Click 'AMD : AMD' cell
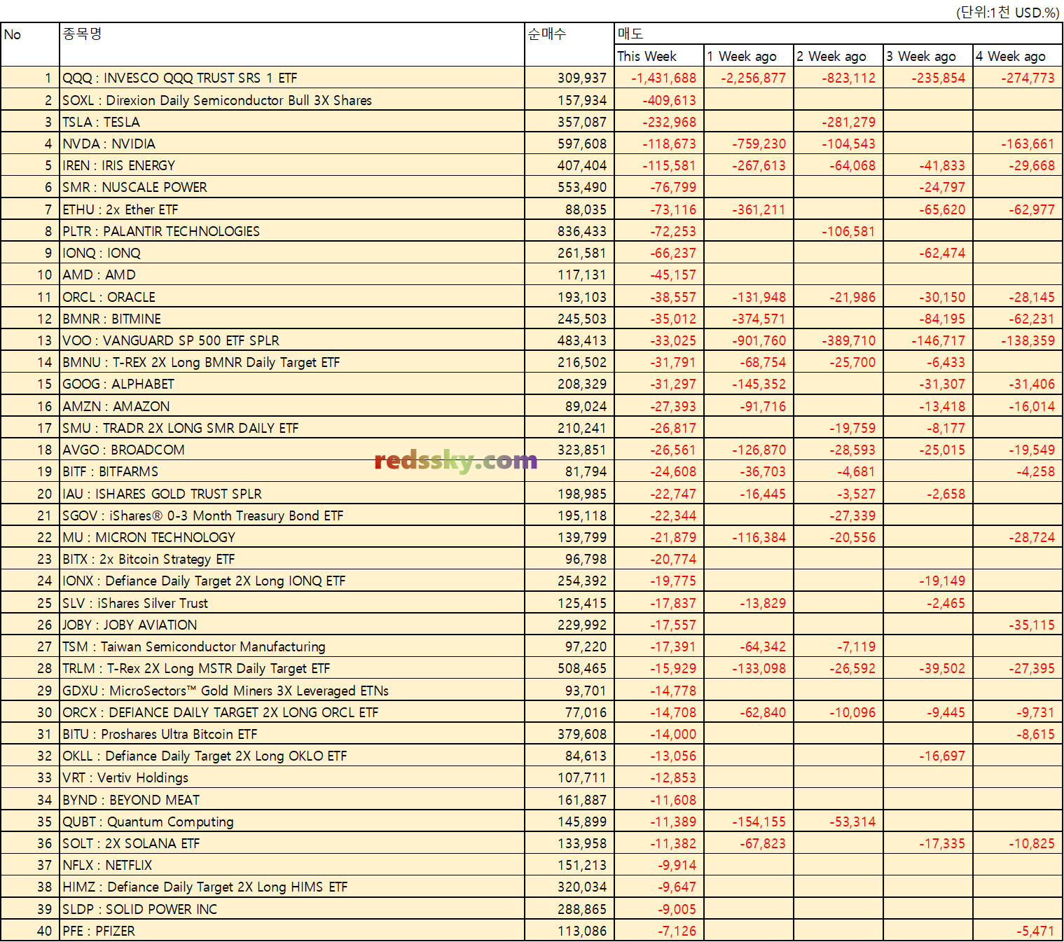Viewport: 1064px width, 942px height. click(292, 275)
